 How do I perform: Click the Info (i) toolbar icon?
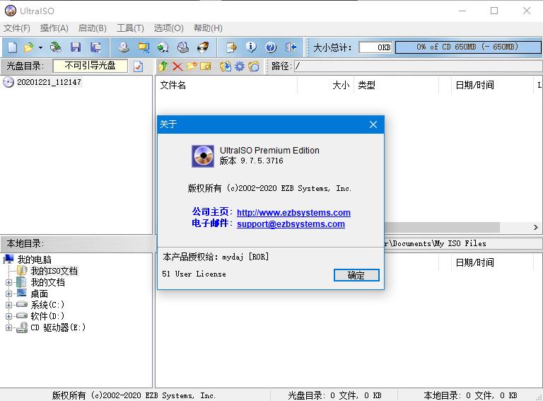click(x=251, y=47)
